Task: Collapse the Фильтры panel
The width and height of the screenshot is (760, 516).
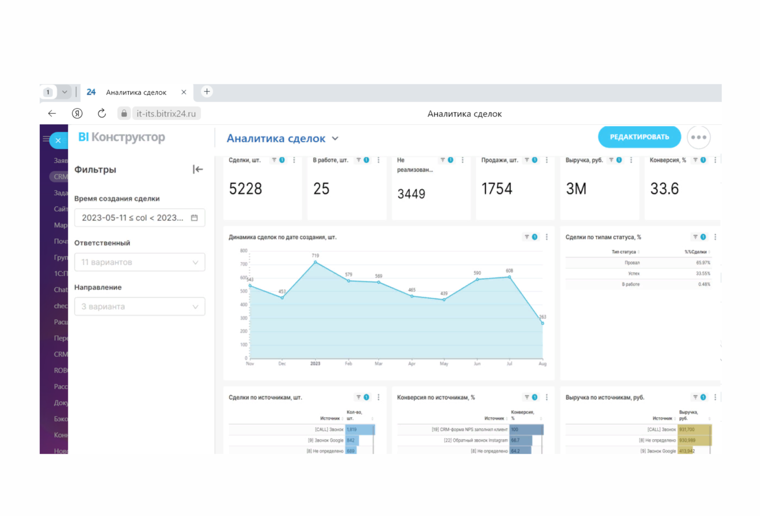Action: click(198, 169)
